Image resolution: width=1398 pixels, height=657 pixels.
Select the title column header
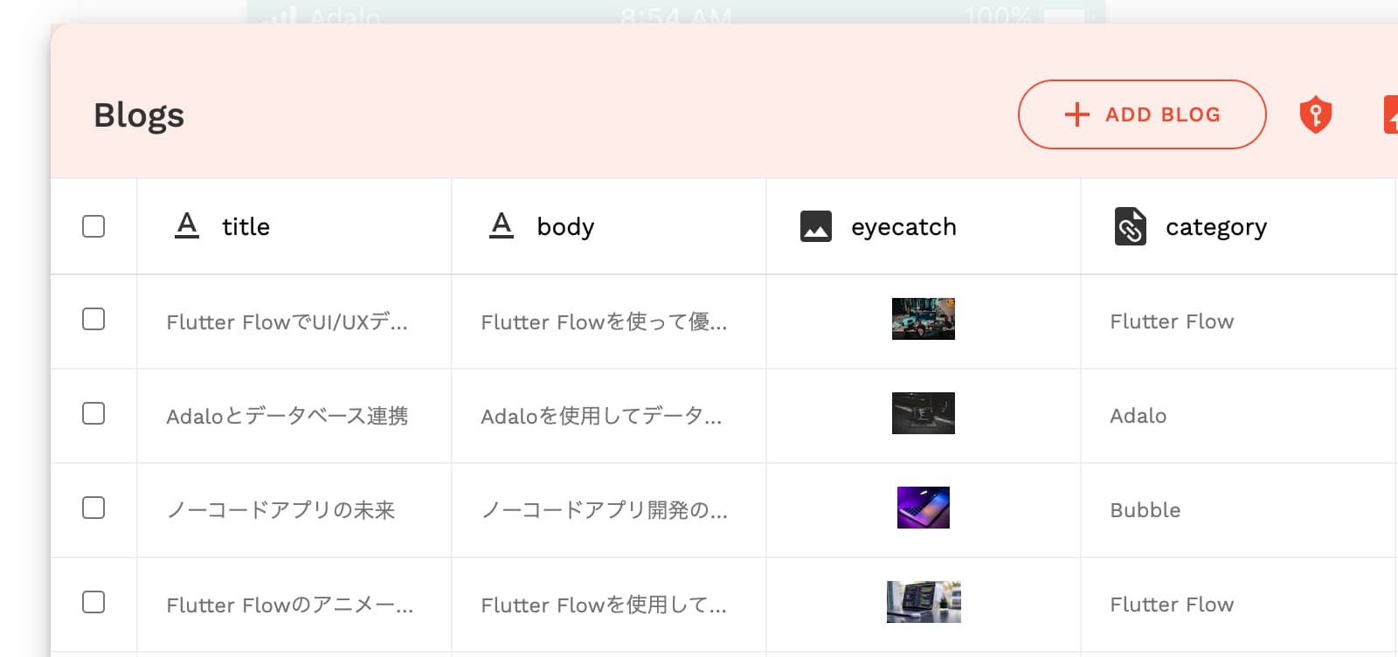coord(294,226)
